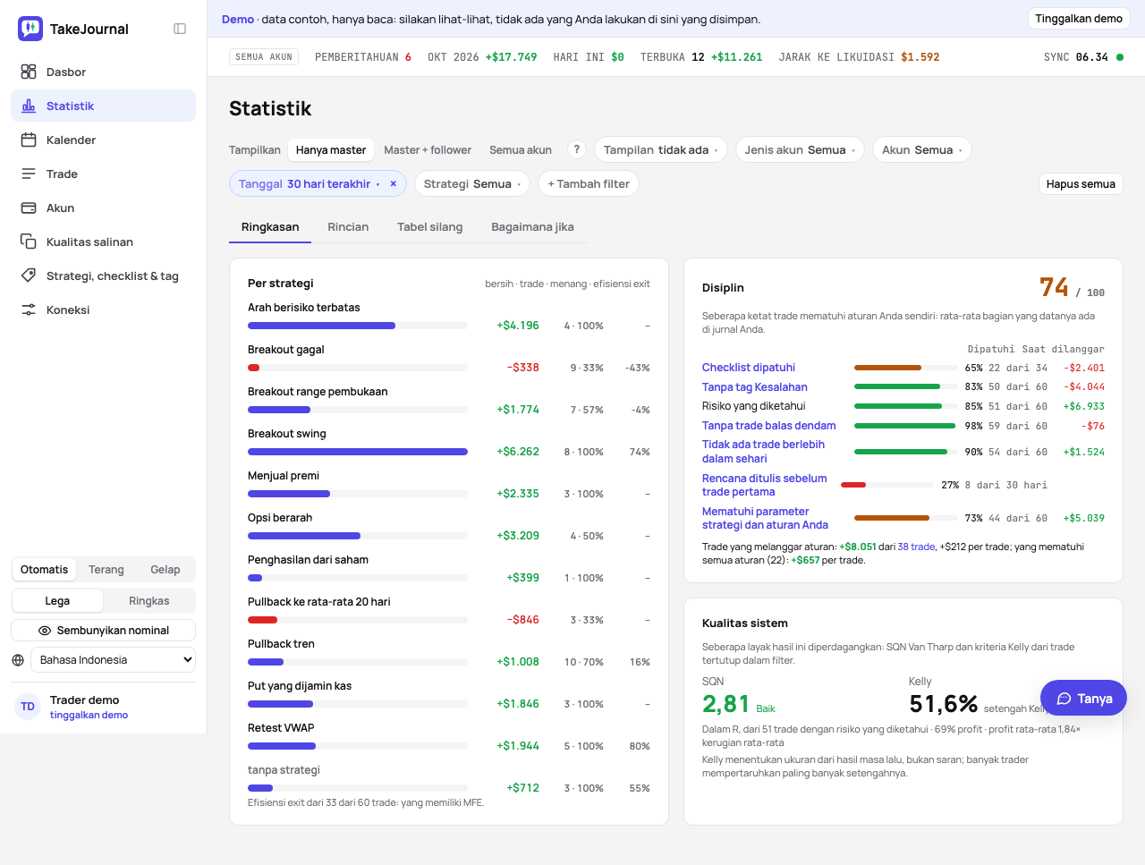
Task: Click the Breakout swing progress bar
Action: (358, 452)
